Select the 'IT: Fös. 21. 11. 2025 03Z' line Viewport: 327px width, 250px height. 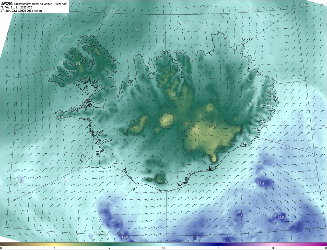point(17,7)
